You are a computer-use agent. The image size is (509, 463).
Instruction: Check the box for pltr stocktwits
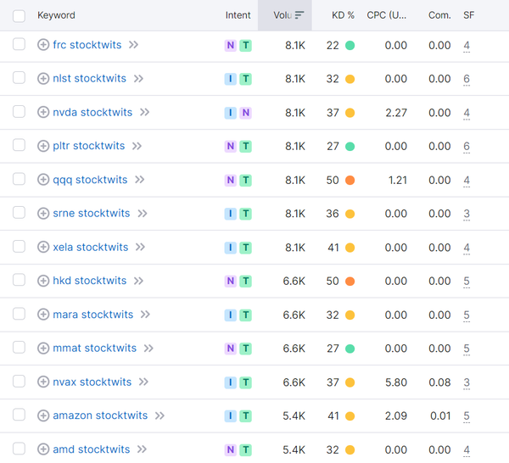19,146
